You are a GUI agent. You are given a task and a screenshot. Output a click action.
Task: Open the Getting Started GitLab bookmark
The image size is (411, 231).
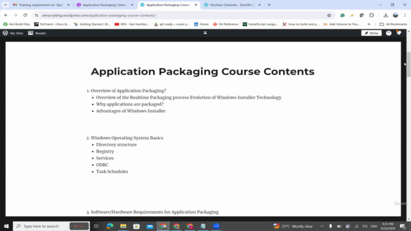click(x=92, y=24)
